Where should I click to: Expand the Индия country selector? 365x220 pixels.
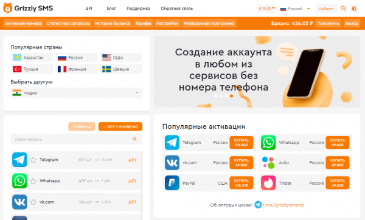(x=77, y=93)
